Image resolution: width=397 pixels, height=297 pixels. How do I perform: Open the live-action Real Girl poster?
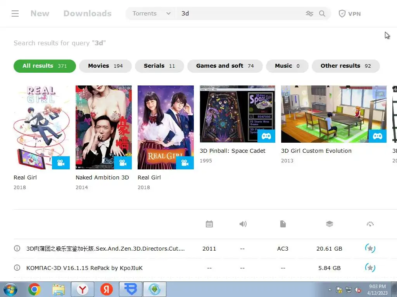point(166,127)
